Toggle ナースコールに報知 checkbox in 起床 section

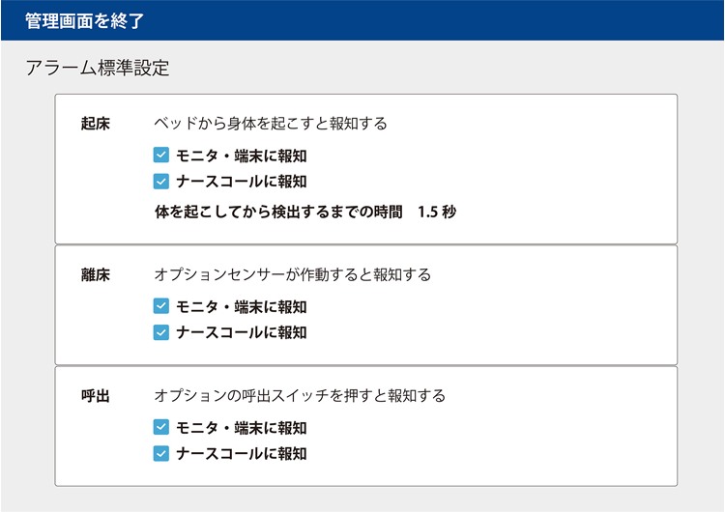click(x=161, y=181)
